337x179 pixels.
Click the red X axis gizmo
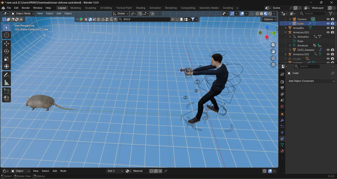tap(267, 37)
